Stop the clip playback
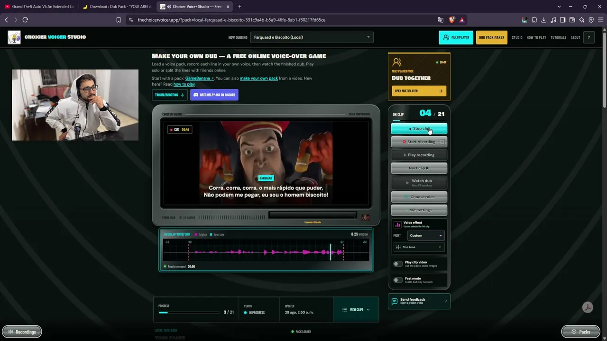The image size is (607, 341). click(419, 128)
